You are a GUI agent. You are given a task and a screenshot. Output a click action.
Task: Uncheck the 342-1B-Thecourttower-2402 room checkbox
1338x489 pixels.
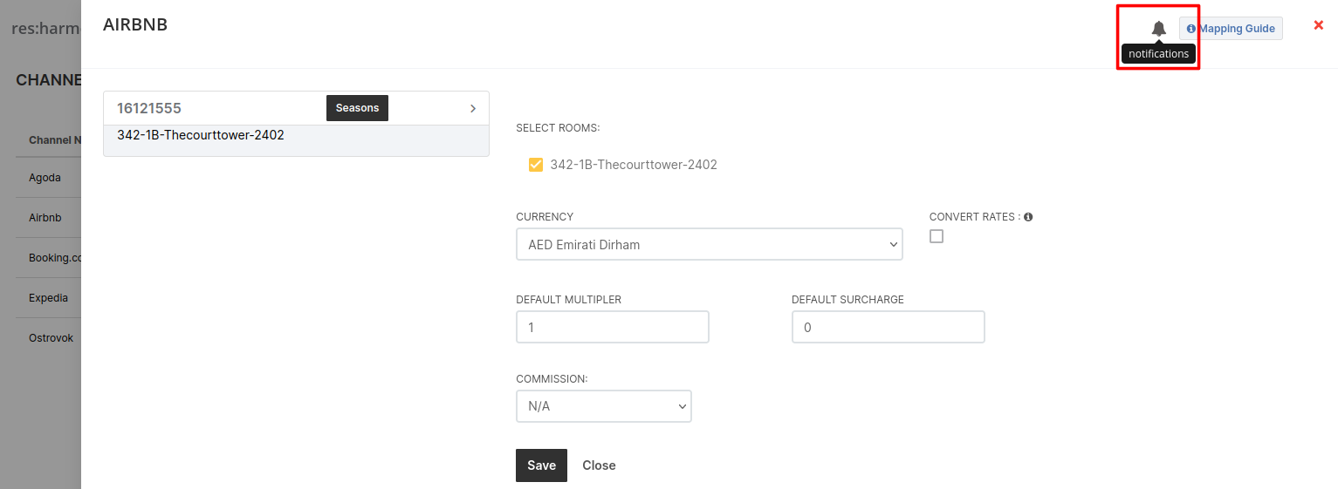536,164
